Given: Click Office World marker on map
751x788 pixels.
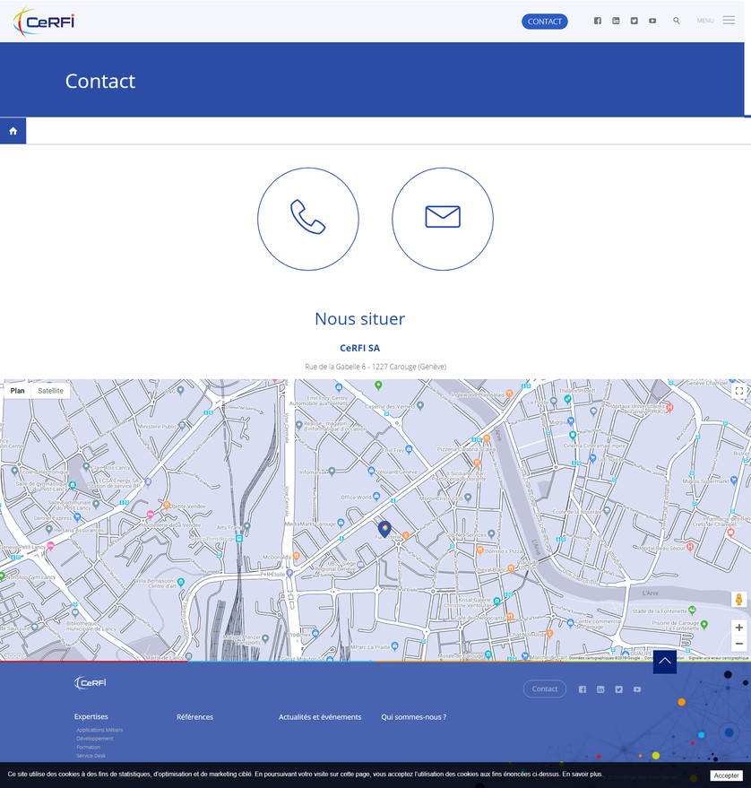Looking at the screenshot, I should [x=376, y=497].
